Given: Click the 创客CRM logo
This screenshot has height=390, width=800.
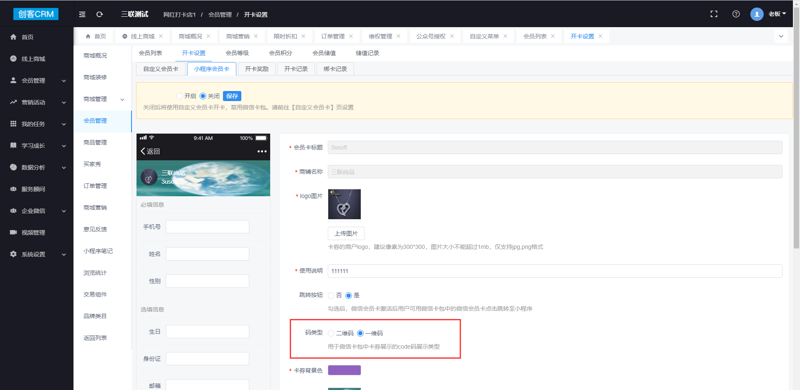Looking at the screenshot, I should coord(36,14).
